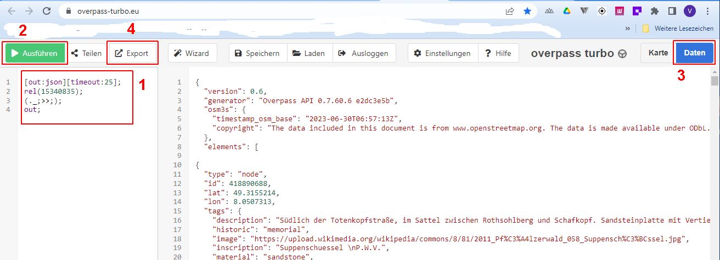Run the query with Ausführen
This screenshot has height=260, width=720.
35,53
